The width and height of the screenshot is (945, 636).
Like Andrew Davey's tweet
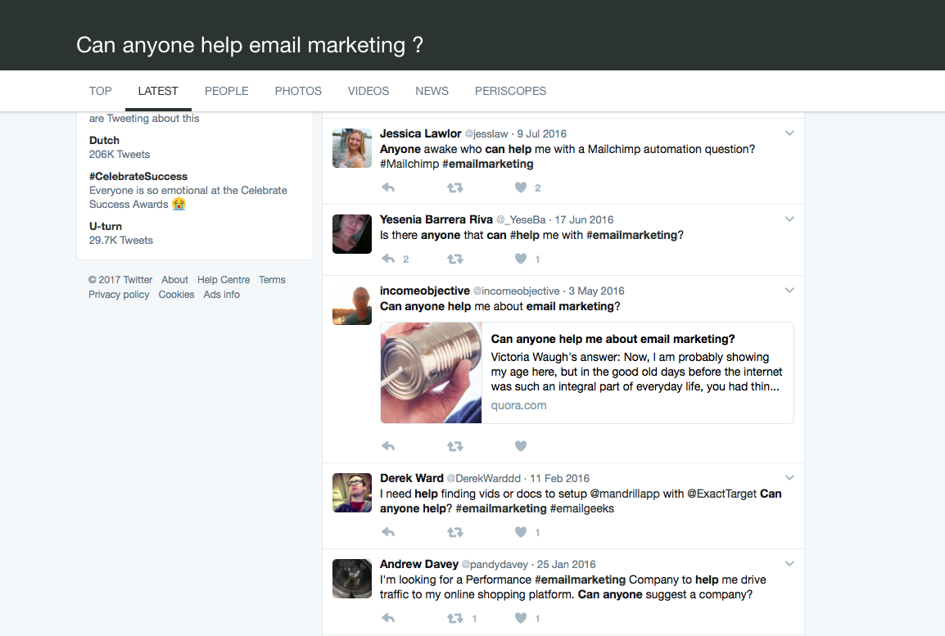(x=521, y=619)
